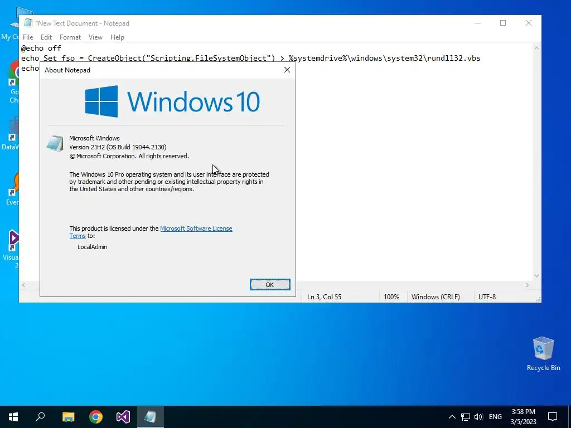Switch ENG input language indicator
The width and height of the screenshot is (571, 428).
(x=495, y=417)
